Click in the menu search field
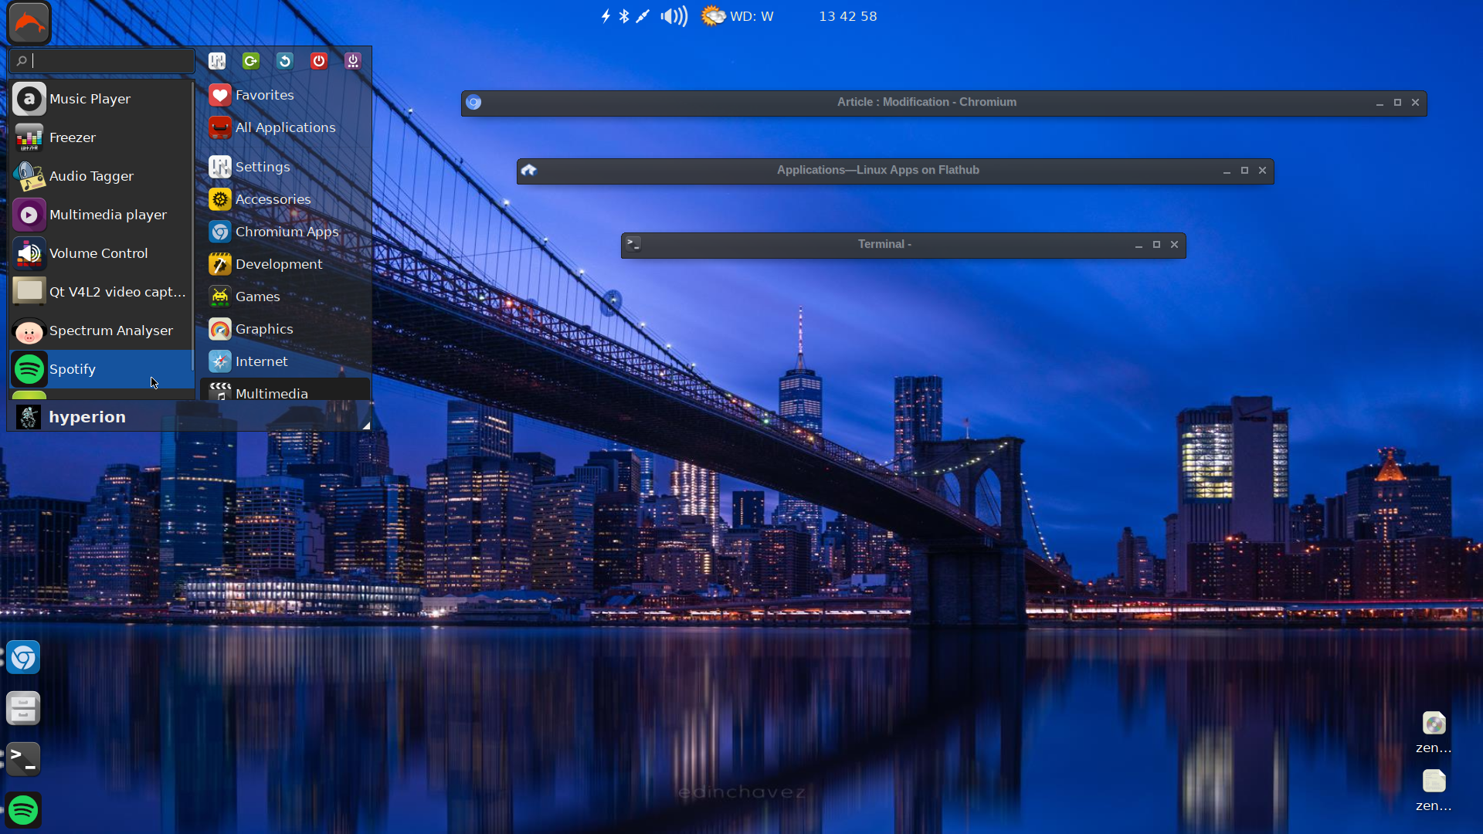The width and height of the screenshot is (1483, 834). click(x=102, y=60)
